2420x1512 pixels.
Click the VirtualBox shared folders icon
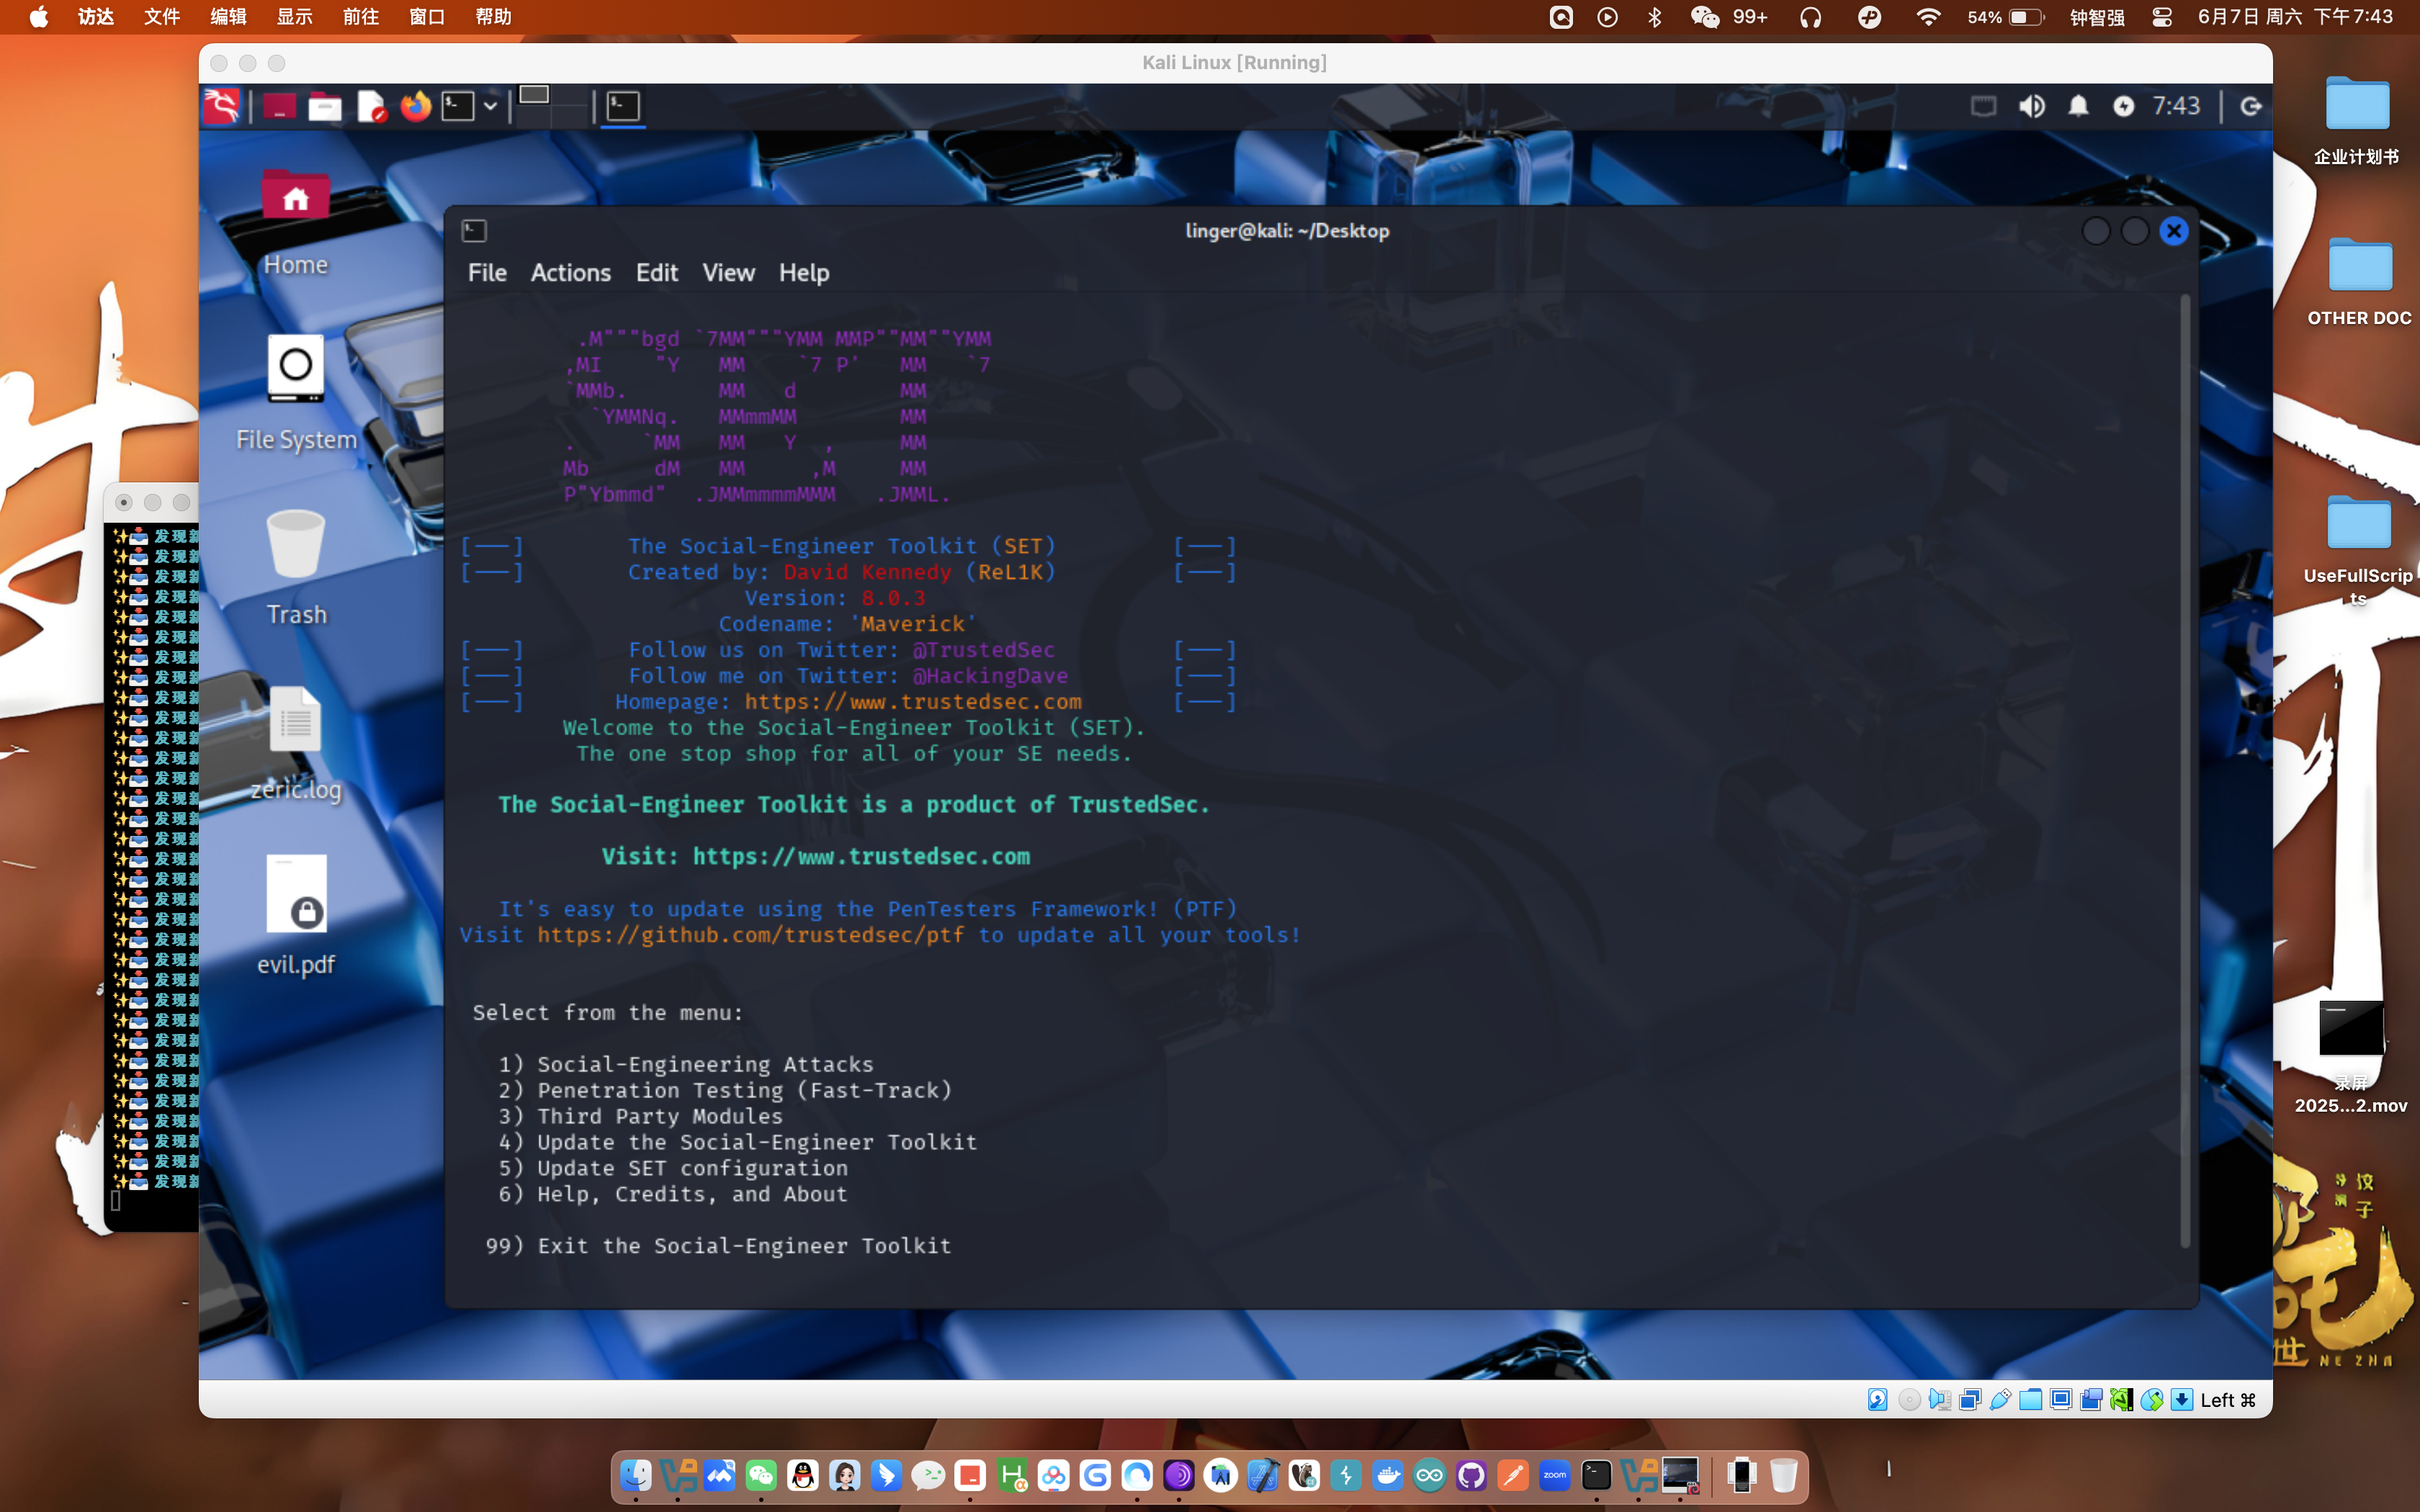(2030, 1400)
